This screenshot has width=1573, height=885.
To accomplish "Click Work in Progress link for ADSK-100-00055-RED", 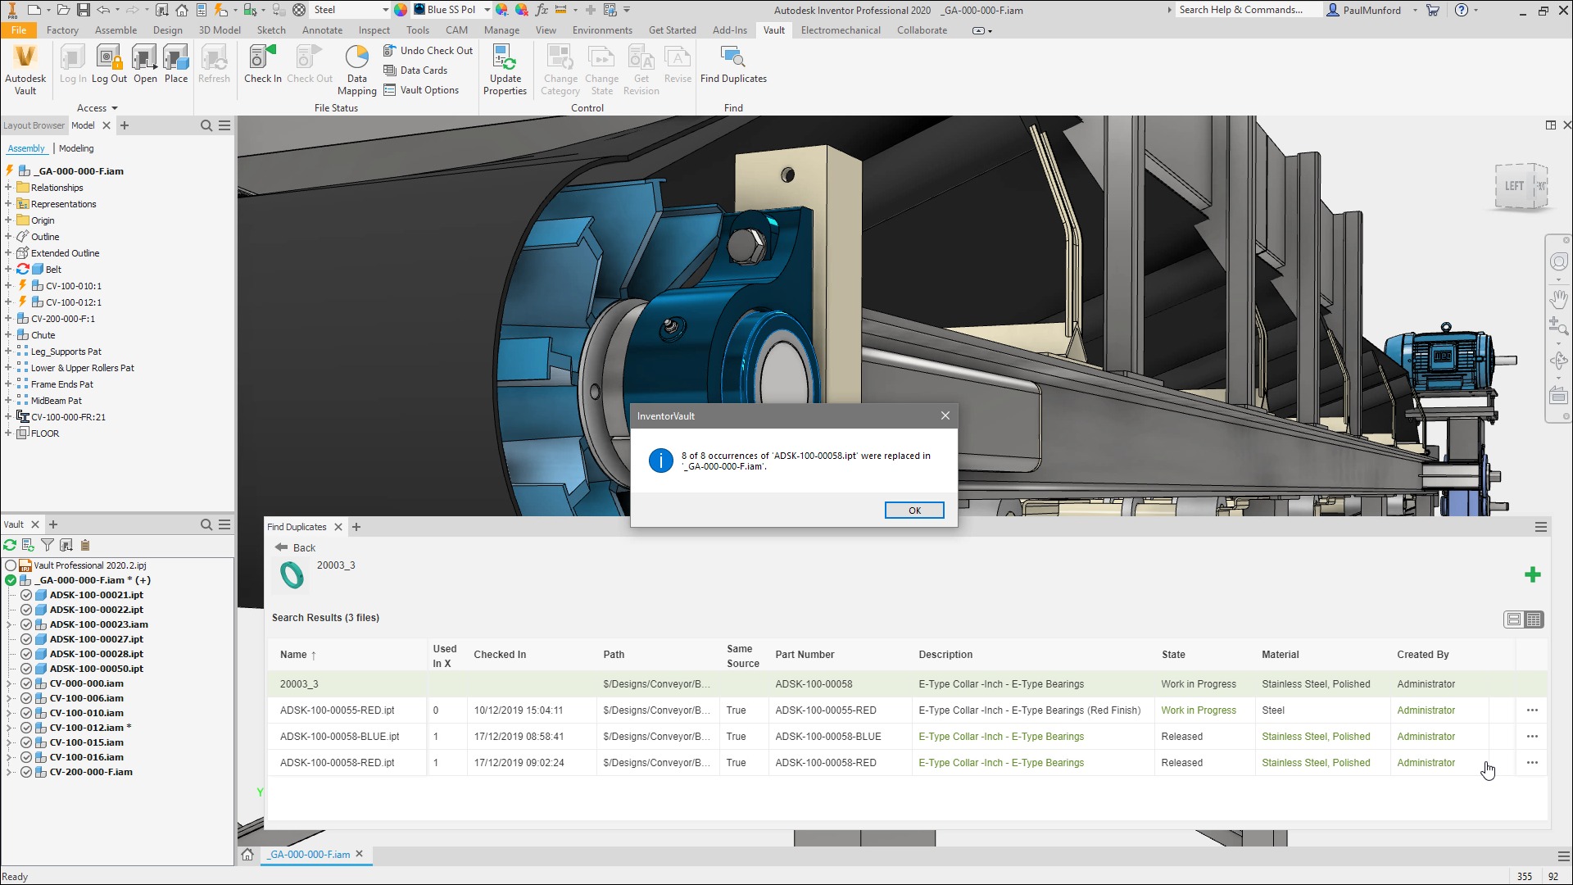I will (x=1199, y=710).
